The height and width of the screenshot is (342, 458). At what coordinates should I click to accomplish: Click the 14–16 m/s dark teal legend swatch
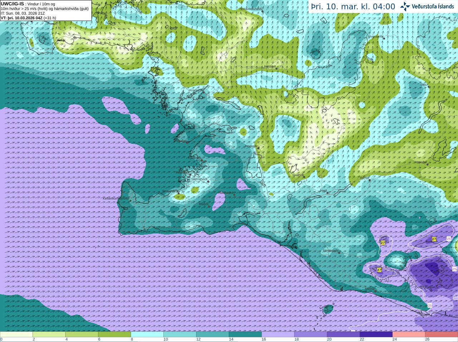tap(245, 335)
